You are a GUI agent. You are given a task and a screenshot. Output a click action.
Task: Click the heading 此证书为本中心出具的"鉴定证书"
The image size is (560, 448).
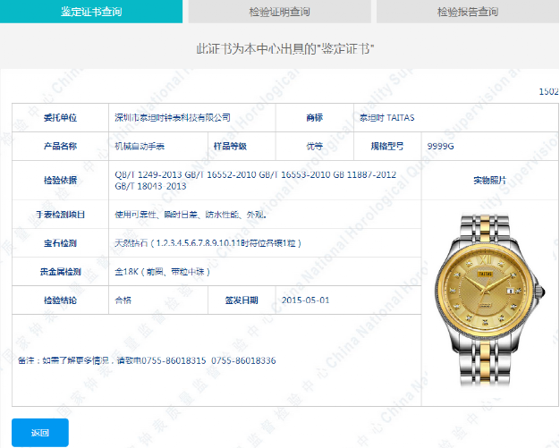click(285, 48)
